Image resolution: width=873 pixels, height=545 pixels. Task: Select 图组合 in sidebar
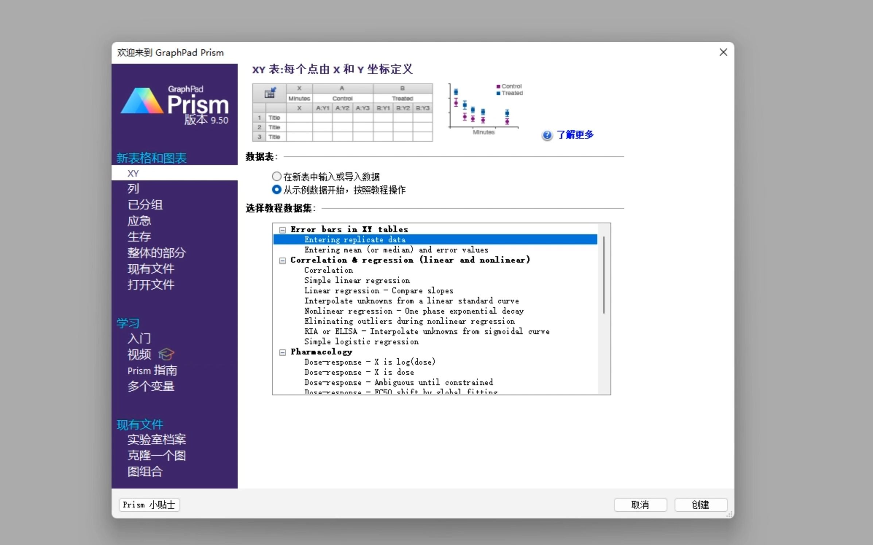tap(145, 472)
